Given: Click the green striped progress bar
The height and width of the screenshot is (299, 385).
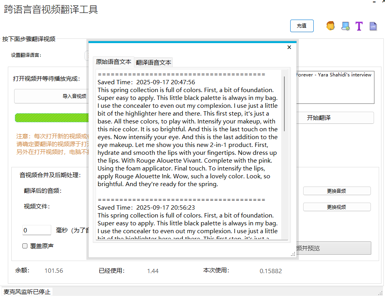Looking at the screenshot, I should pos(52,118).
